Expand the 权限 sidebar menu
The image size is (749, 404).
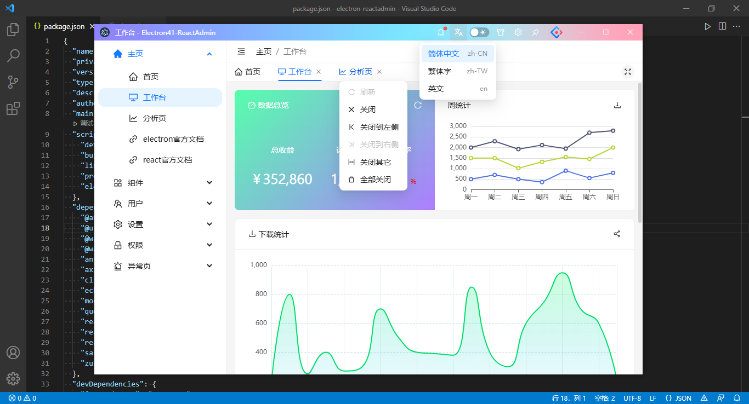coord(160,245)
